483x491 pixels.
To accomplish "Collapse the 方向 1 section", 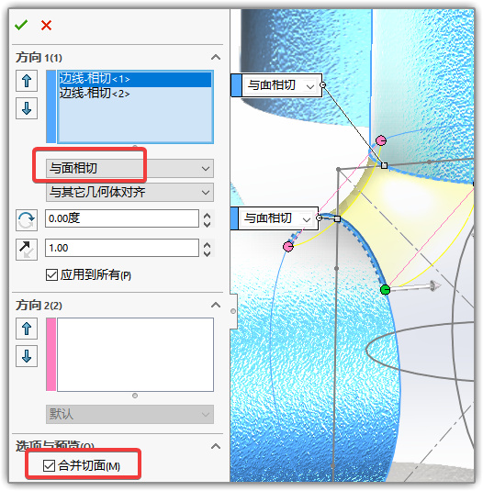I will [216, 57].
